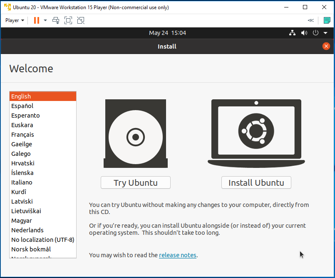The width and height of the screenshot is (335, 278).
Task: Click Install Ubuntu button
Action: coord(256,182)
